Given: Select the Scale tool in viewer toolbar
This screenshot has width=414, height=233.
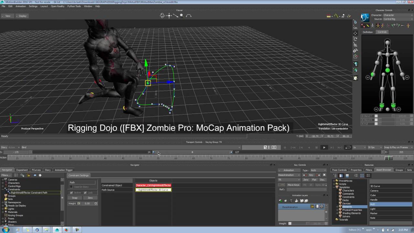Looking at the screenshot, I should pyautogui.click(x=355, y=45).
